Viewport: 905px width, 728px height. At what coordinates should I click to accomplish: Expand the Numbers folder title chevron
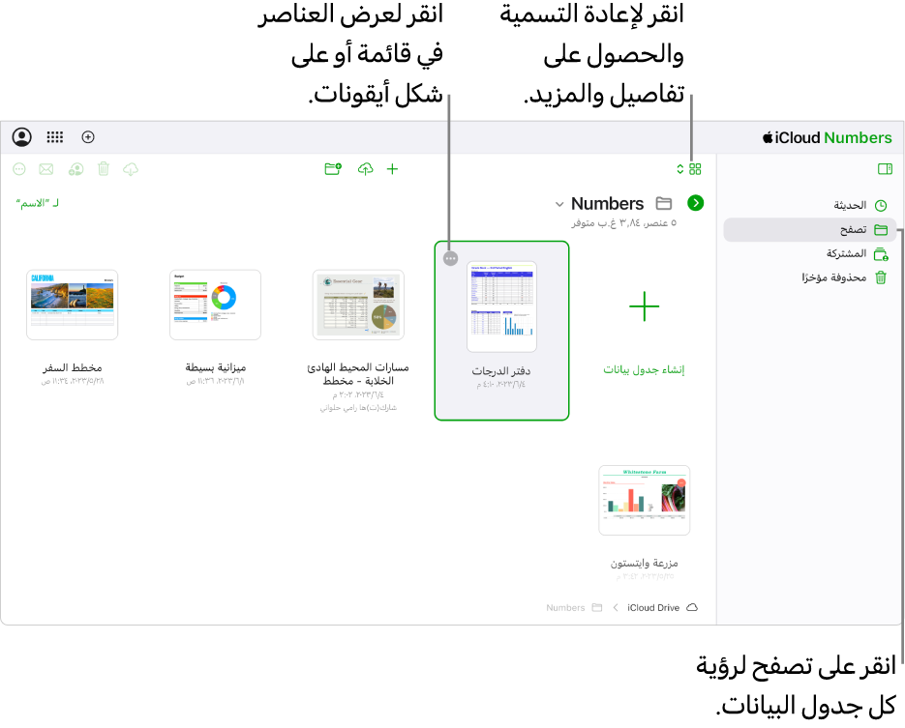(x=558, y=204)
